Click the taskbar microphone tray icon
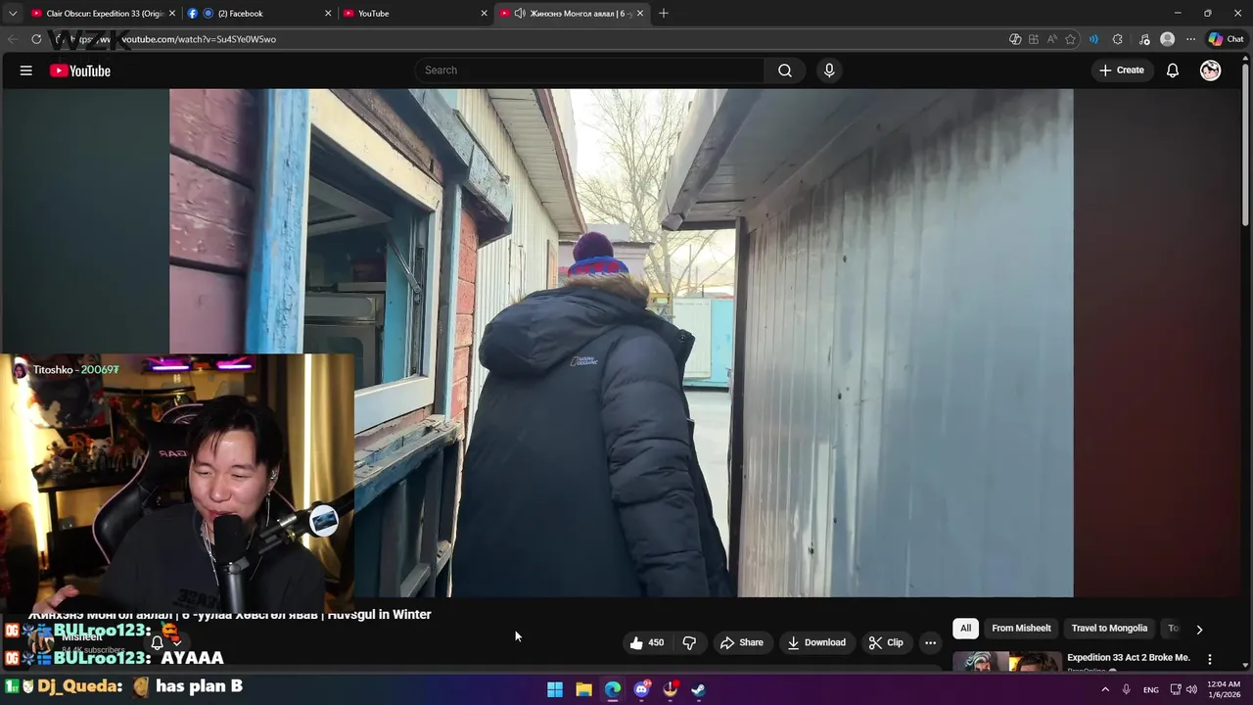This screenshot has height=705, width=1253. (1127, 689)
